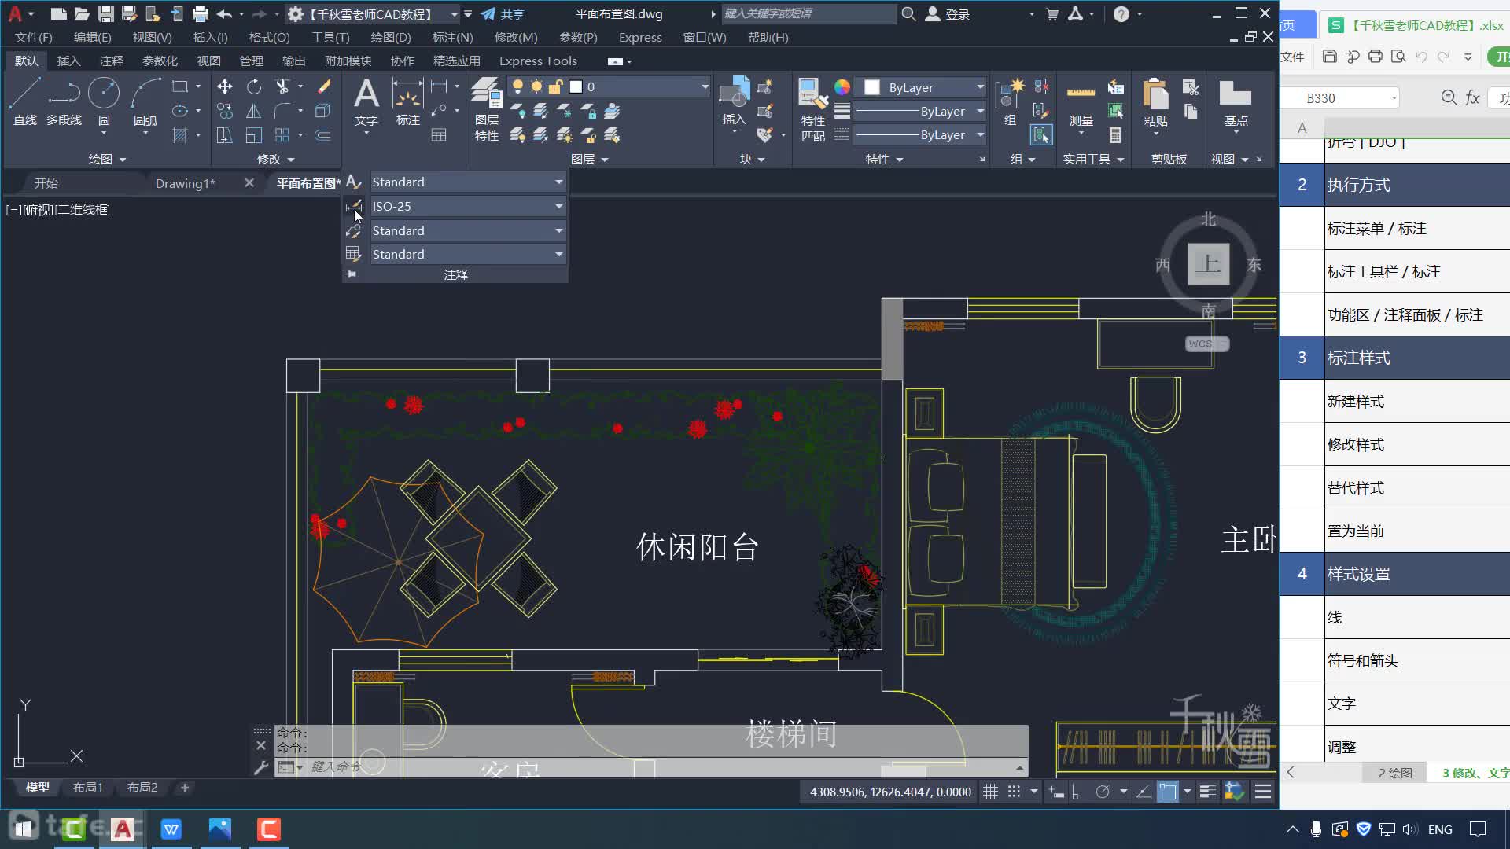Switch to the Express Tools ribbon tab
Viewport: 1510px width, 849px height.
click(538, 61)
